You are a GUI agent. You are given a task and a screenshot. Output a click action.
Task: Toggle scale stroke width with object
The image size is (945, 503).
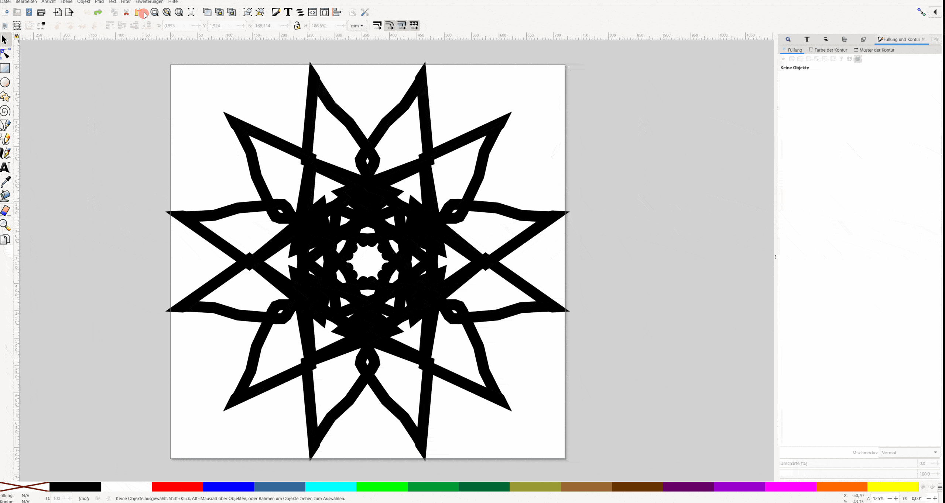[x=377, y=25]
